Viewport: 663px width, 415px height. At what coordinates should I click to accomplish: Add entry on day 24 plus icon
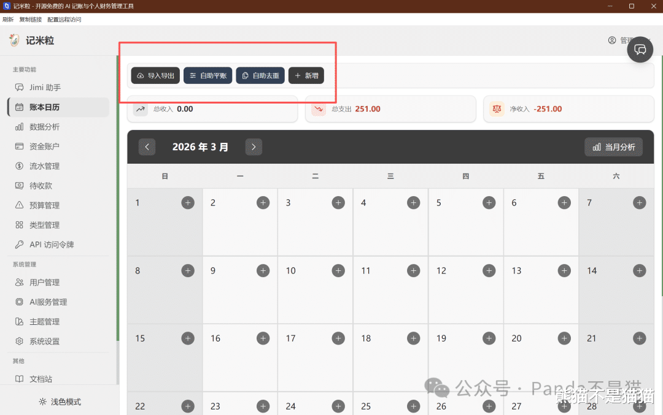click(338, 406)
